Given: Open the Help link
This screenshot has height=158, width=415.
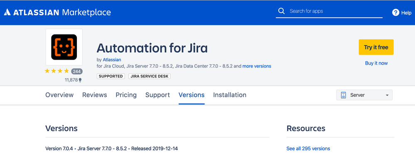Looking at the screenshot, I should click(402, 12).
